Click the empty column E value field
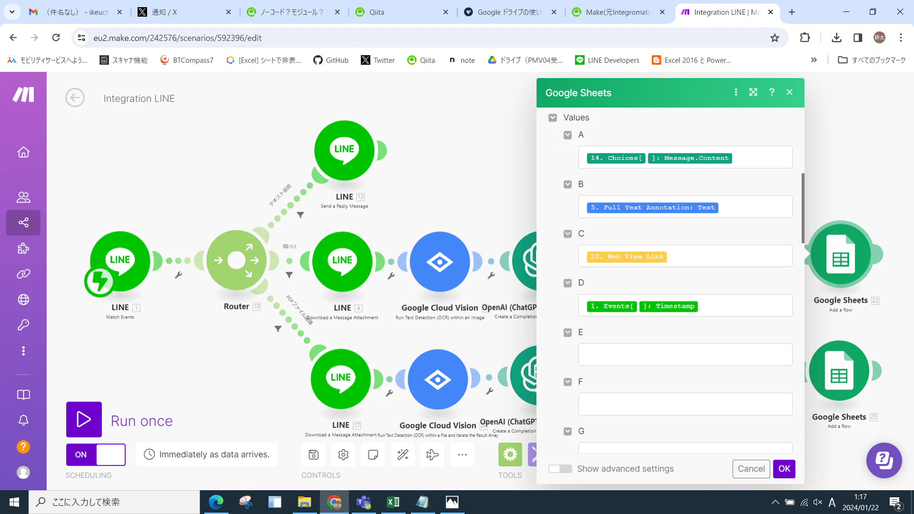Screen dimensions: 914x514 coord(685,355)
